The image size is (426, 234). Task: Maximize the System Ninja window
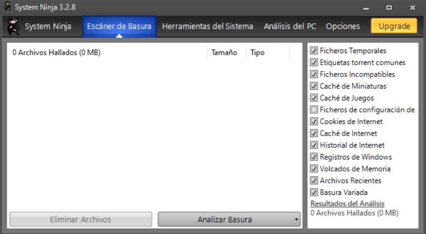pyautogui.click(x=389, y=7)
